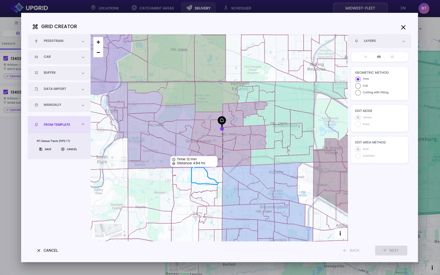Click the Manually hand icon
Viewport: 440px width, 275px height.
[36, 105]
